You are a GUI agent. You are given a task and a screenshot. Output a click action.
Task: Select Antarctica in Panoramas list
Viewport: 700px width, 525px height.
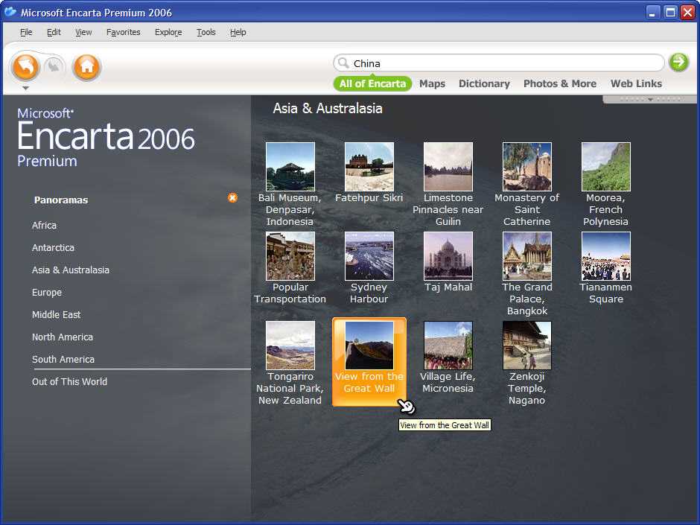pyautogui.click(x=53, y=248)
